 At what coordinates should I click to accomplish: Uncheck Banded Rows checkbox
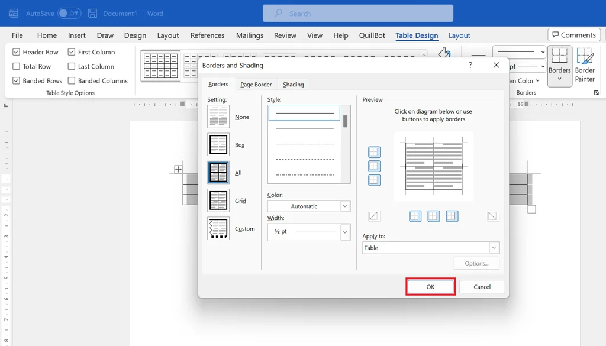[x=16, y=80]
